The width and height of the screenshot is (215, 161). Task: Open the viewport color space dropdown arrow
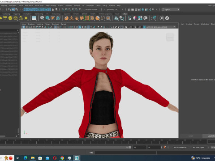[174, 27]
